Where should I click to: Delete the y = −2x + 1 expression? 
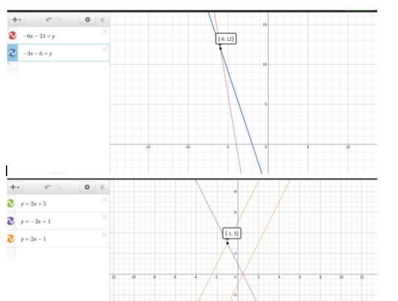pos(104,217)
